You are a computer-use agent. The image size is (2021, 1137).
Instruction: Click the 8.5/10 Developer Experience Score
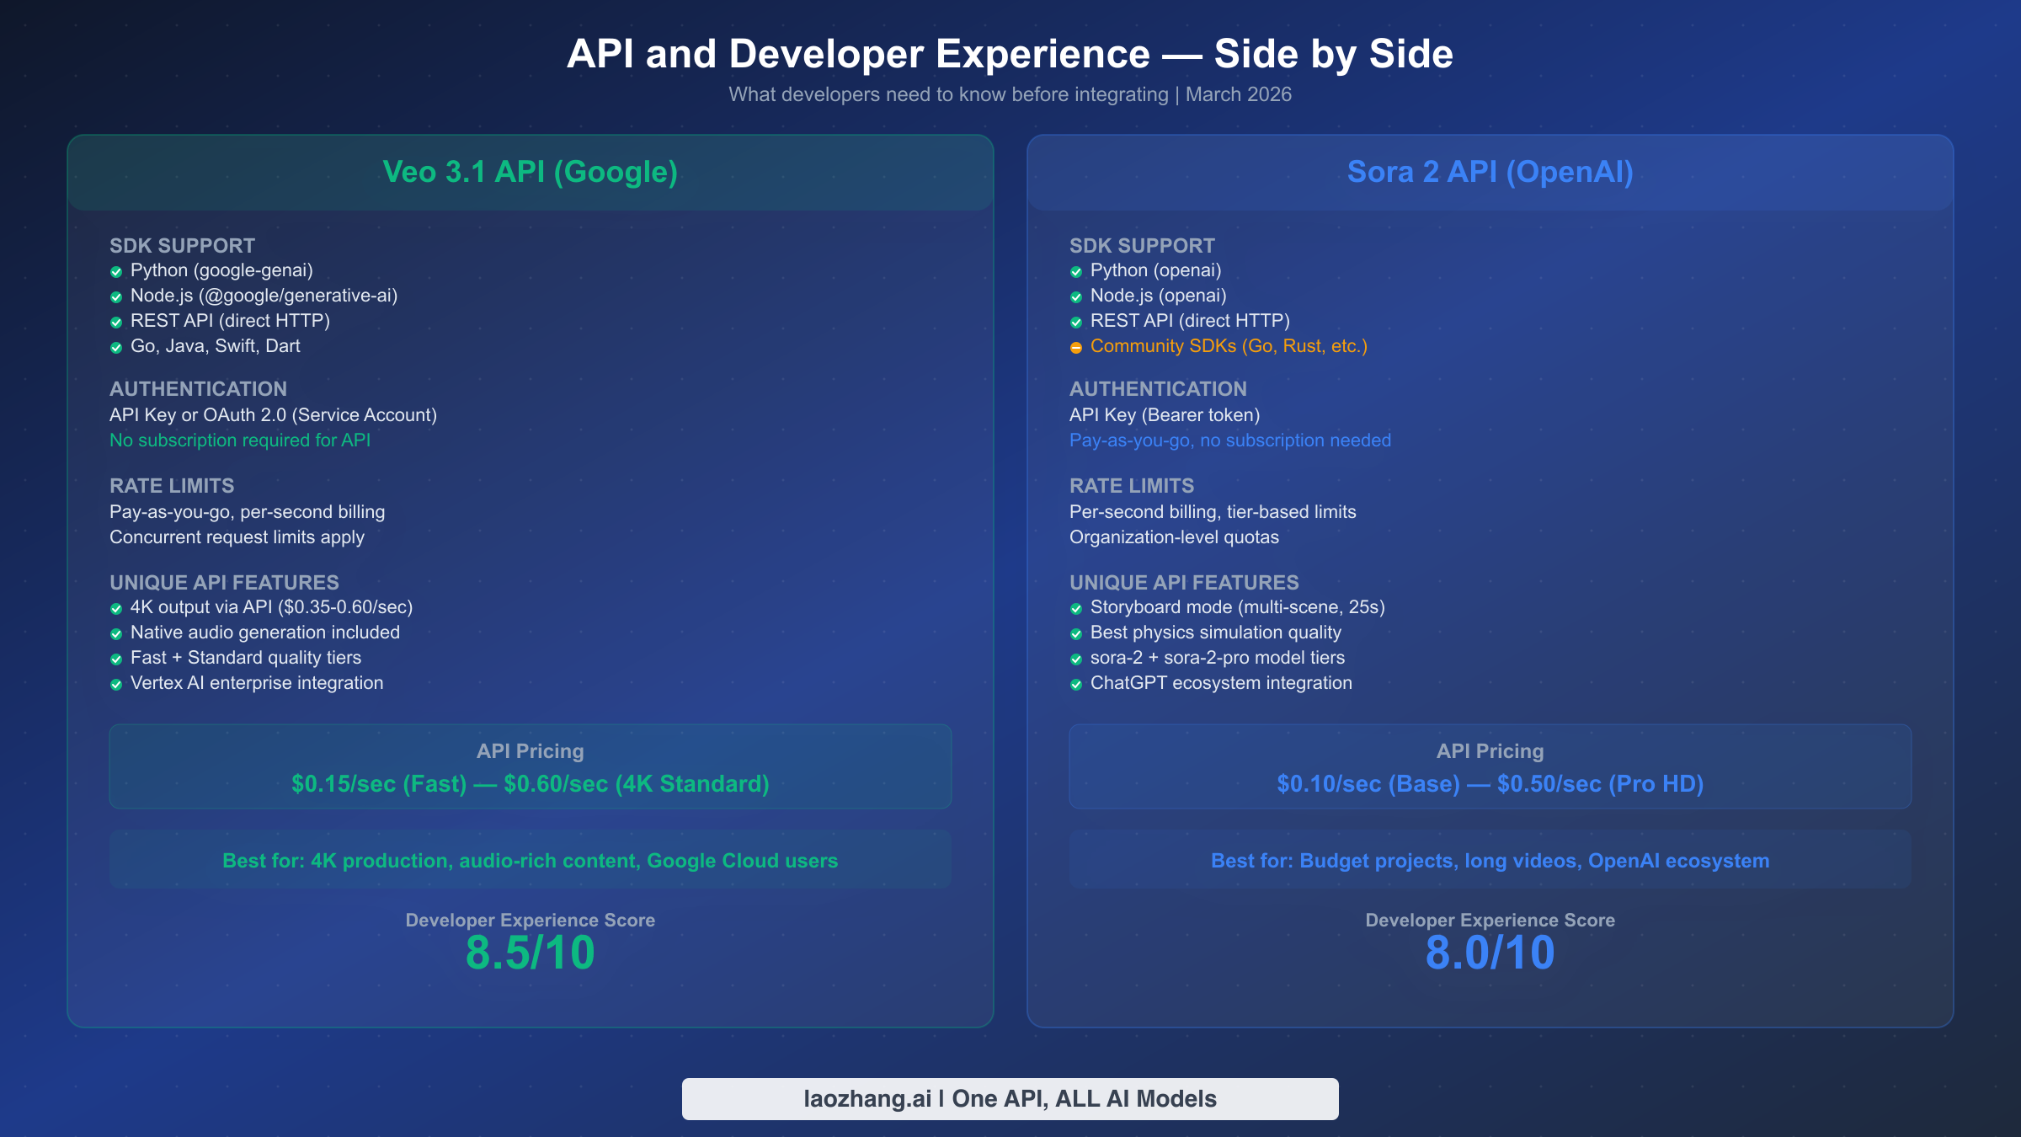pyautogui.click(x=530, y=953)
